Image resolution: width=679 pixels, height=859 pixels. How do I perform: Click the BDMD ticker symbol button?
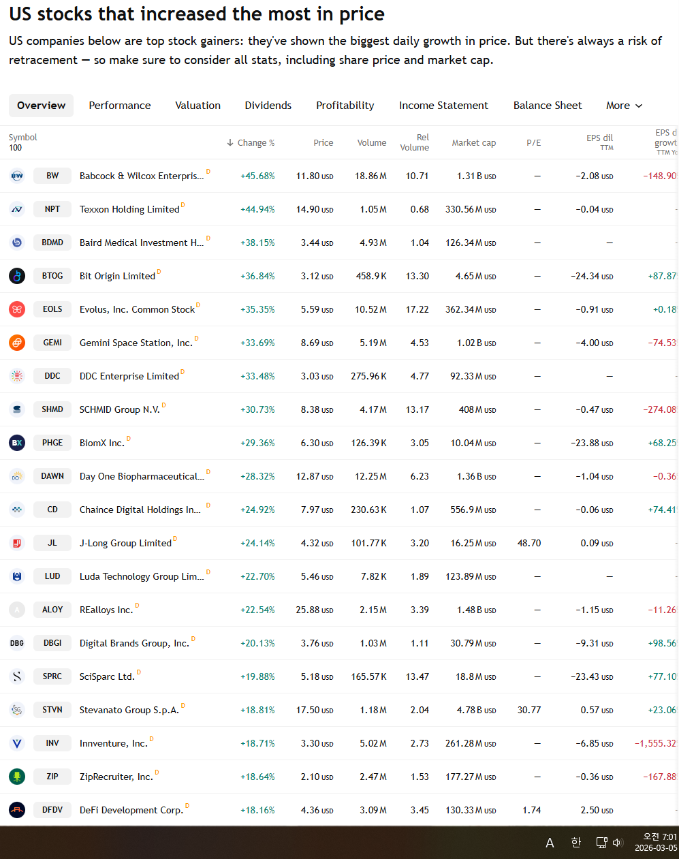[x=52, y=243]
